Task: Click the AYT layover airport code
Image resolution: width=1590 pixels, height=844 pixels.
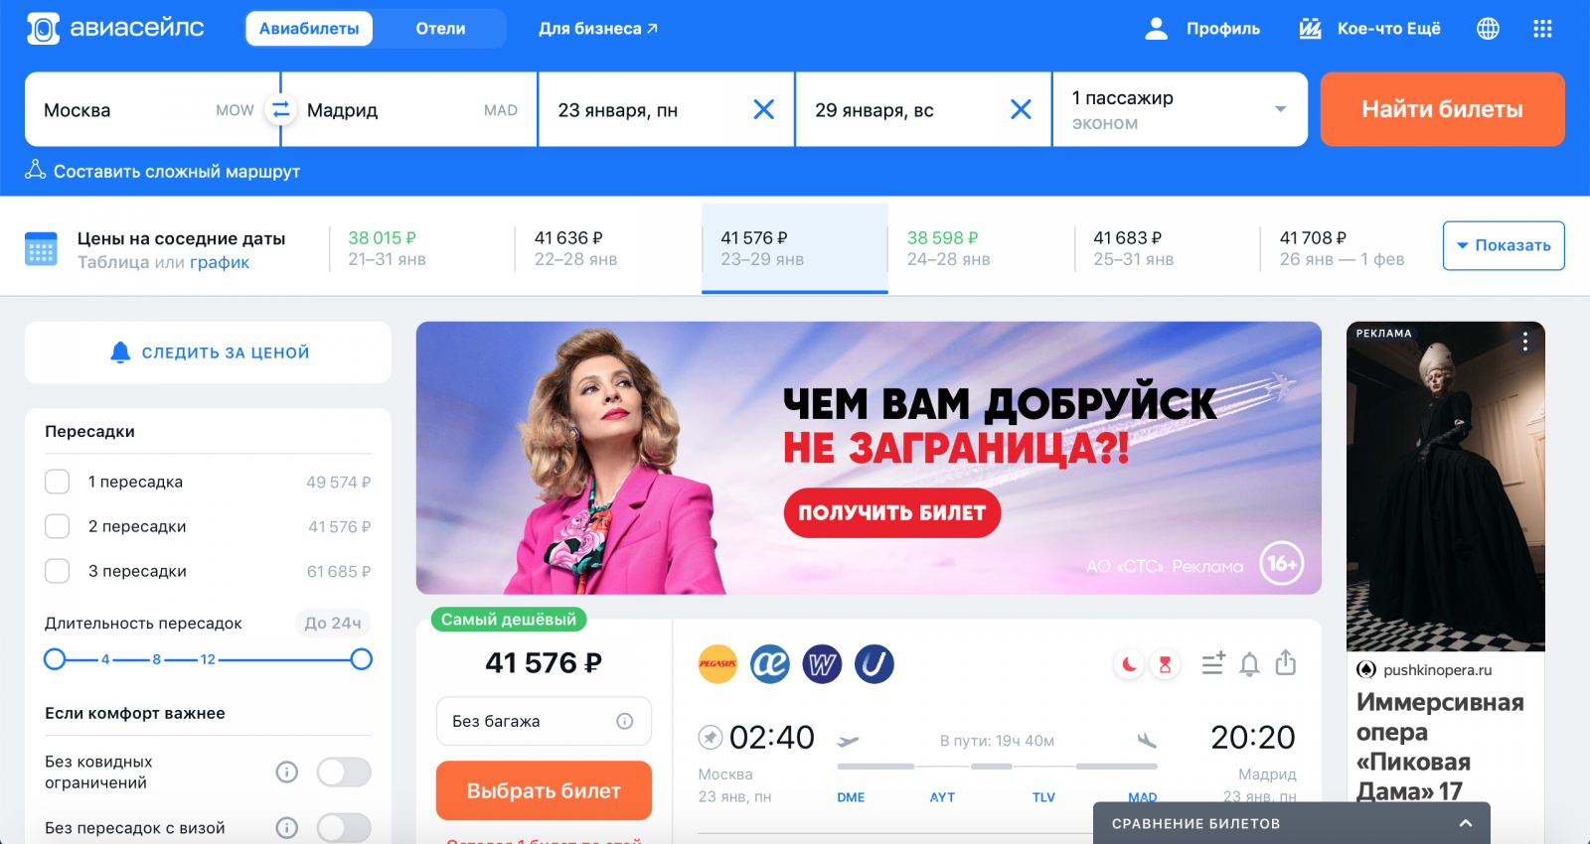Action: 942,797
